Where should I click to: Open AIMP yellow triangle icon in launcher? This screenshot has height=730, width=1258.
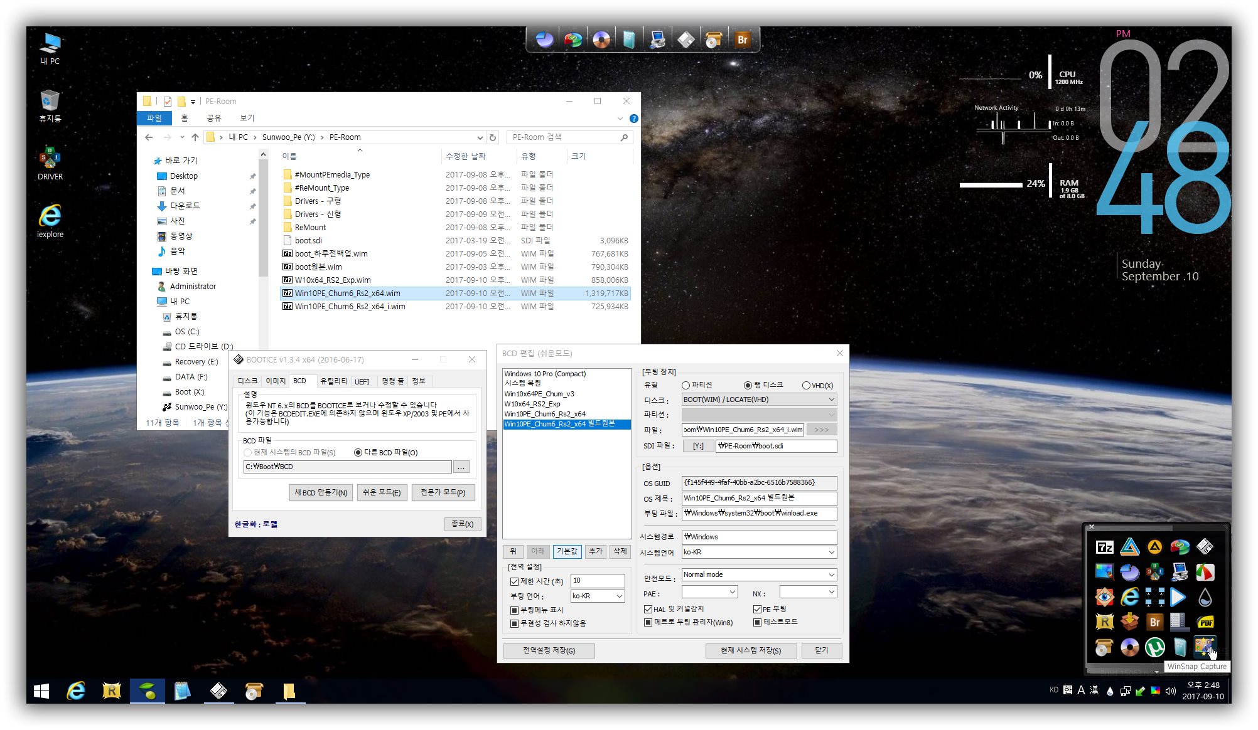pyautogui.click(x=1154, y=547)
